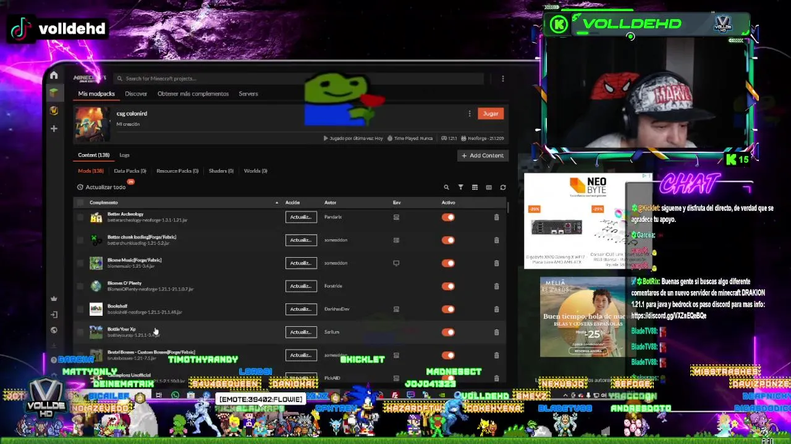Toggle the Complemento column sort arrow
This screenshot has height=444, width=791.
[x=277, y=203]
